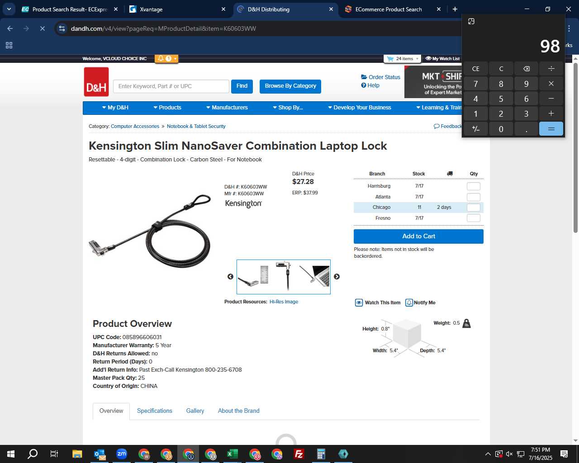Viewport: 579px width, 463px height.
Task: Click calculator multiply key
Action: tap(551, 84)
